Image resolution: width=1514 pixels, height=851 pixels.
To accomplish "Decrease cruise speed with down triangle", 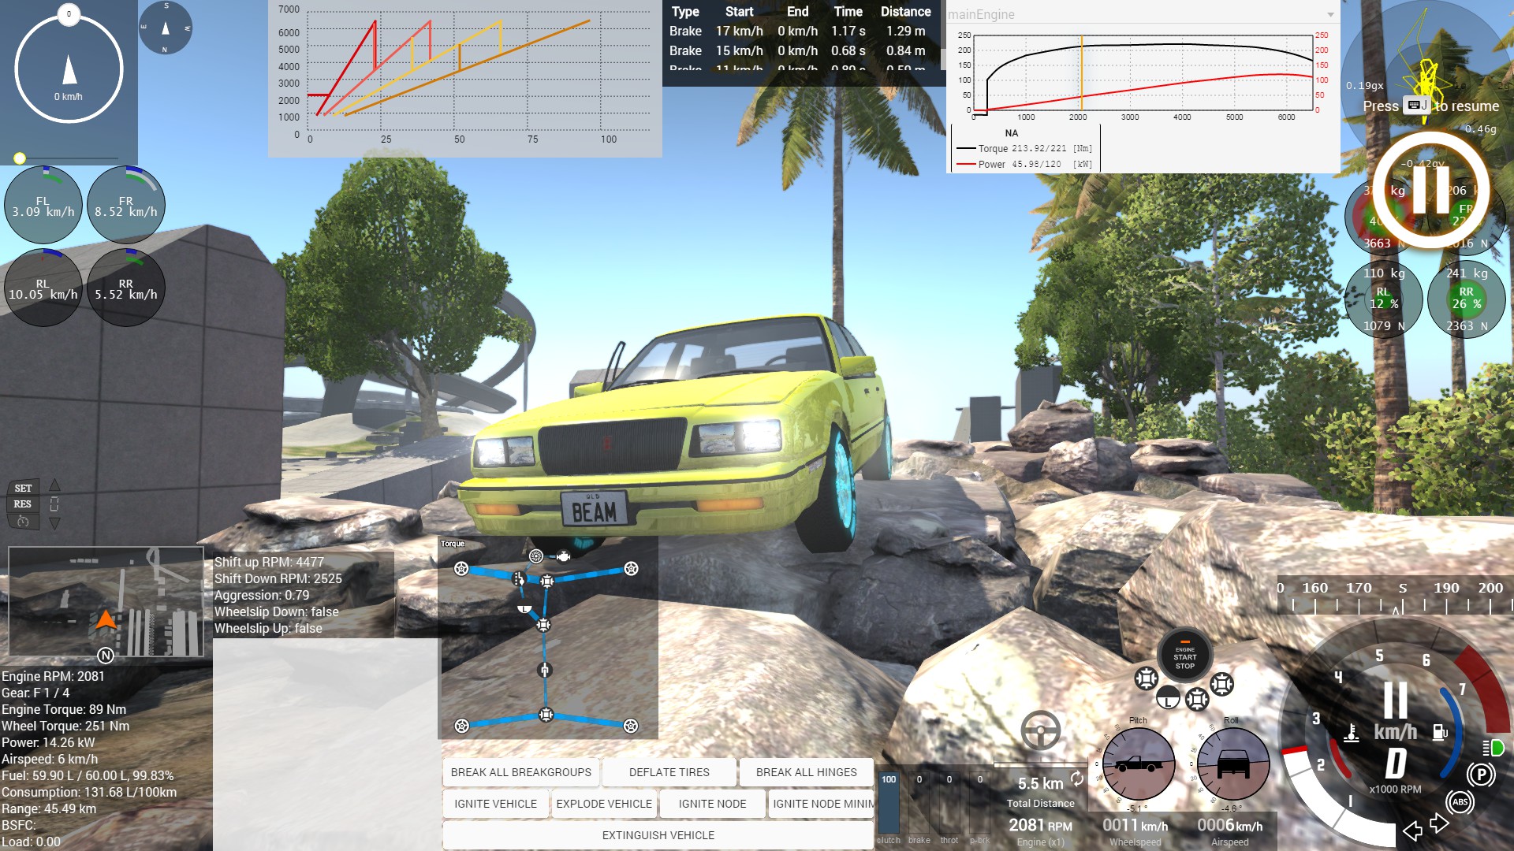I will [54, 523].
